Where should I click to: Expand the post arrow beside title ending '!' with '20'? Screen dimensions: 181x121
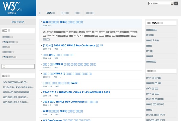pyautogui.click(x=41, y=55)
